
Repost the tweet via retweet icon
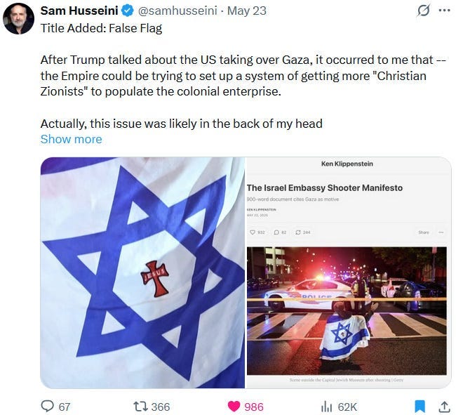pos(141,407)
